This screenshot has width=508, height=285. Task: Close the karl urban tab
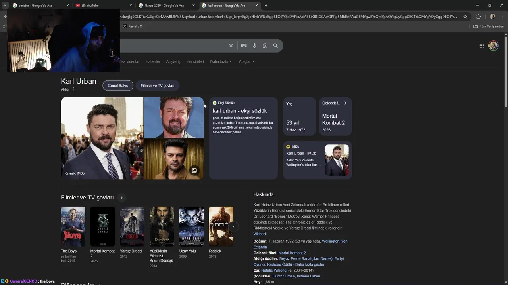point(256,5)
